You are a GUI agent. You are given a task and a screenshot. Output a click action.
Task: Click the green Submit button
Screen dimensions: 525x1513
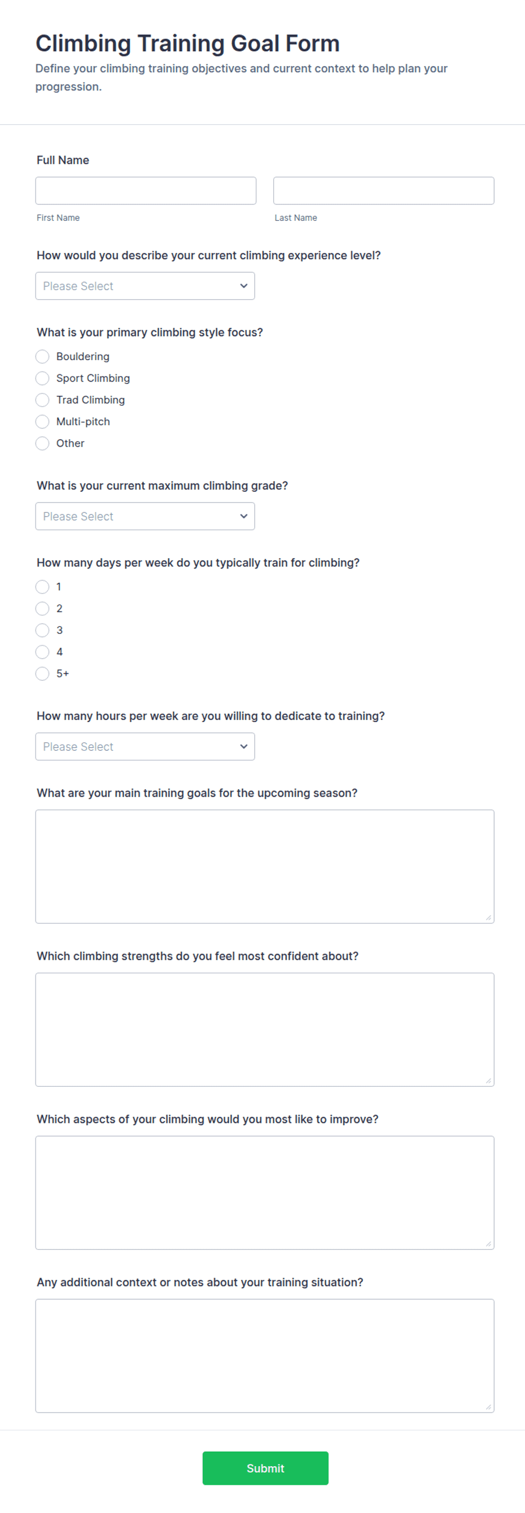tap(265, 1468)
